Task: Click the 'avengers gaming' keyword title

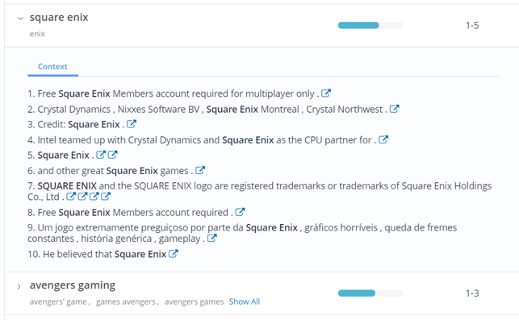Action: pos(73,285)
